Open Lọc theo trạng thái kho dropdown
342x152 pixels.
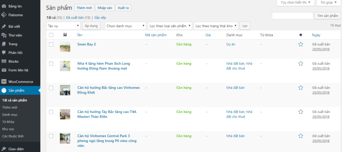[216, 26]
